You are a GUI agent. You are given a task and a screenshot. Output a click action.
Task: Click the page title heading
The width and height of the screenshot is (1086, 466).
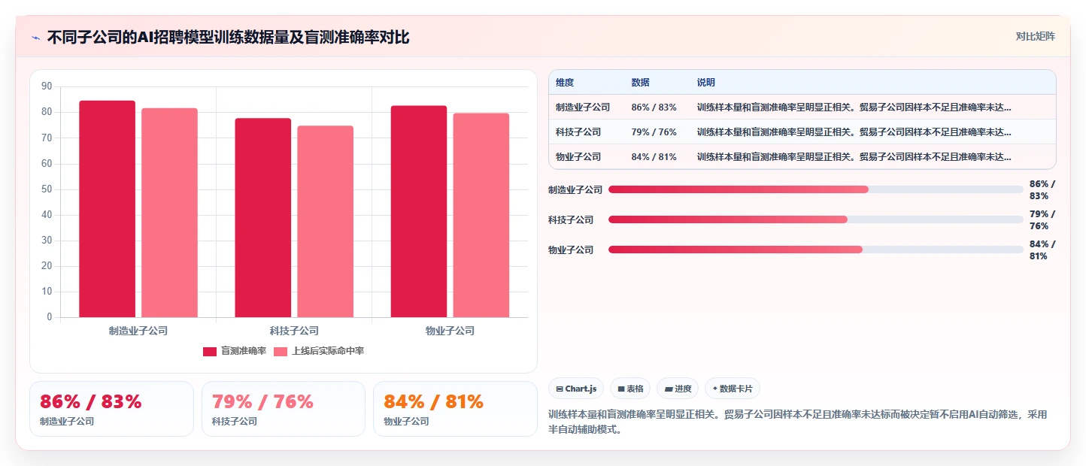(x=228, y=37)
